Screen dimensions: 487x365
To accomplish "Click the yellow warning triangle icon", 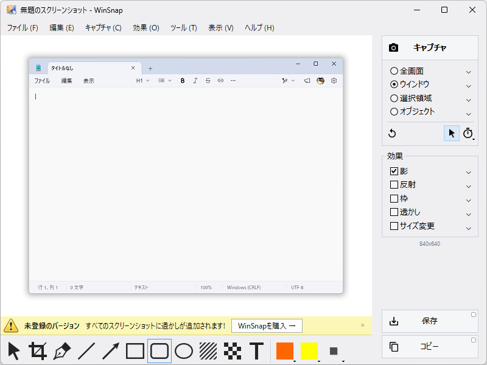I will click(x=11, y=325).
